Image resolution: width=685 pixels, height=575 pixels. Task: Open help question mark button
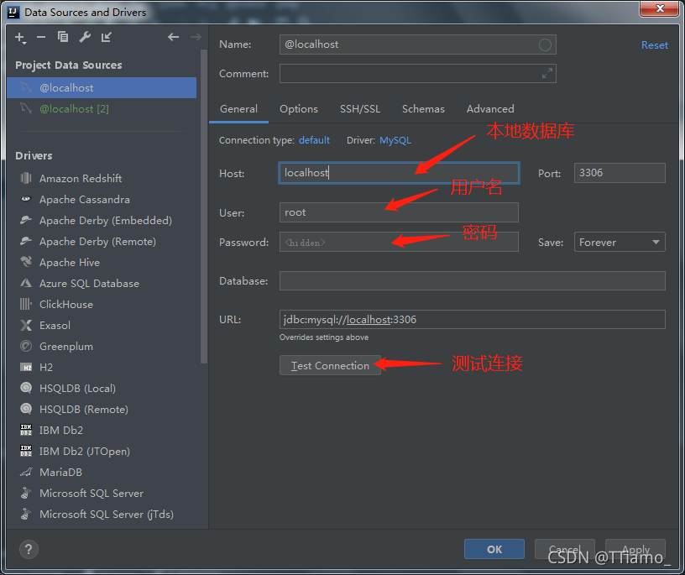[29, 549]
